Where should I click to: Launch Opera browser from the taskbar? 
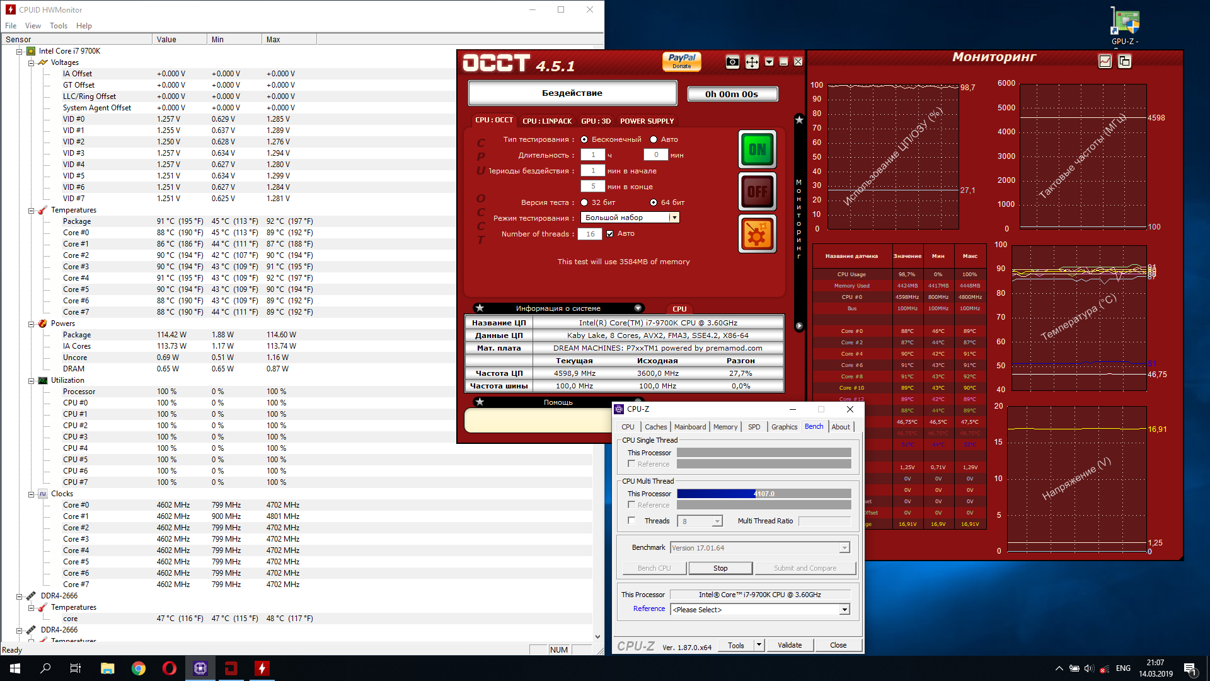click(x=169, y=668)
